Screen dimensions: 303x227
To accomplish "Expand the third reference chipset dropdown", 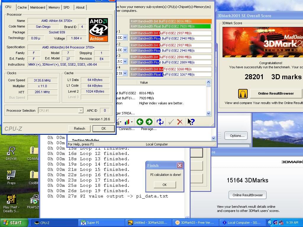I will click(125, 61).
